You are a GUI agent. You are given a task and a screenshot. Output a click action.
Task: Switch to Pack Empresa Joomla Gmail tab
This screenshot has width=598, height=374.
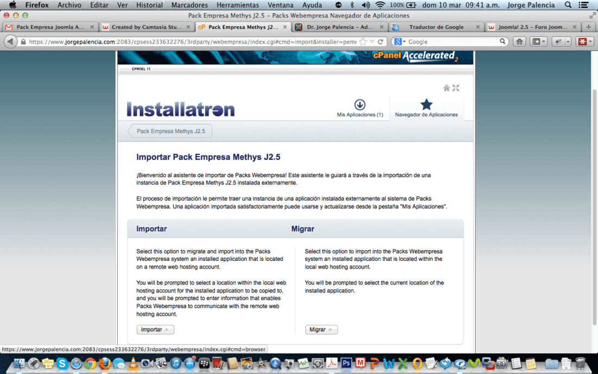click(49, 27)
